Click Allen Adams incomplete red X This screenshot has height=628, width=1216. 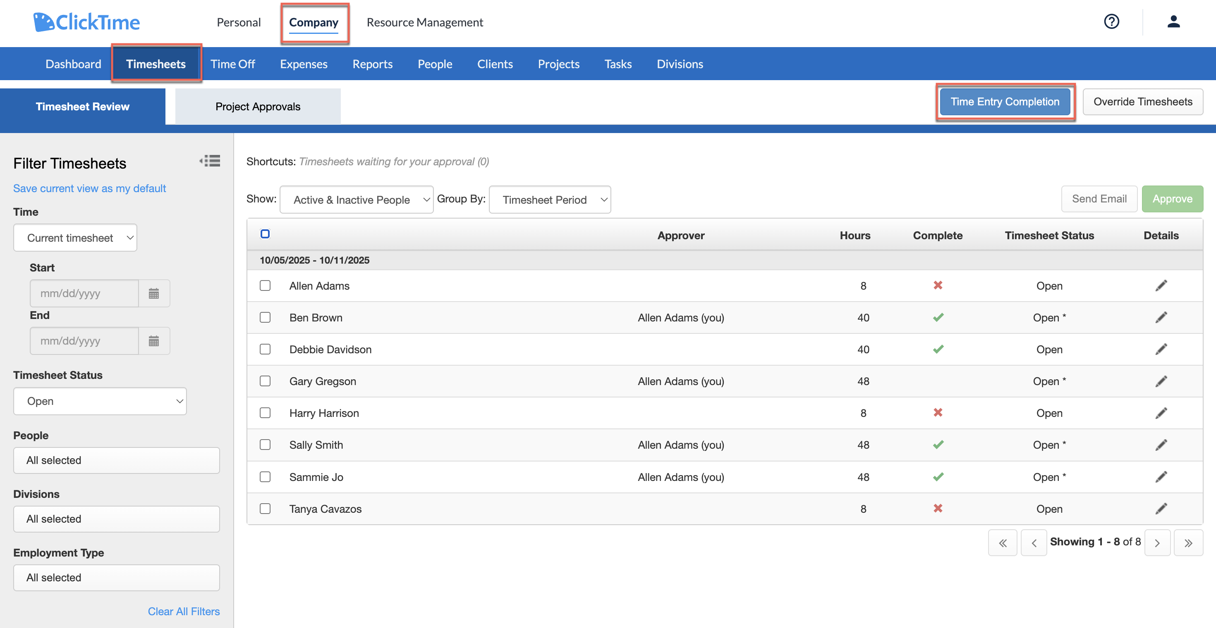[x=938, y=285]
